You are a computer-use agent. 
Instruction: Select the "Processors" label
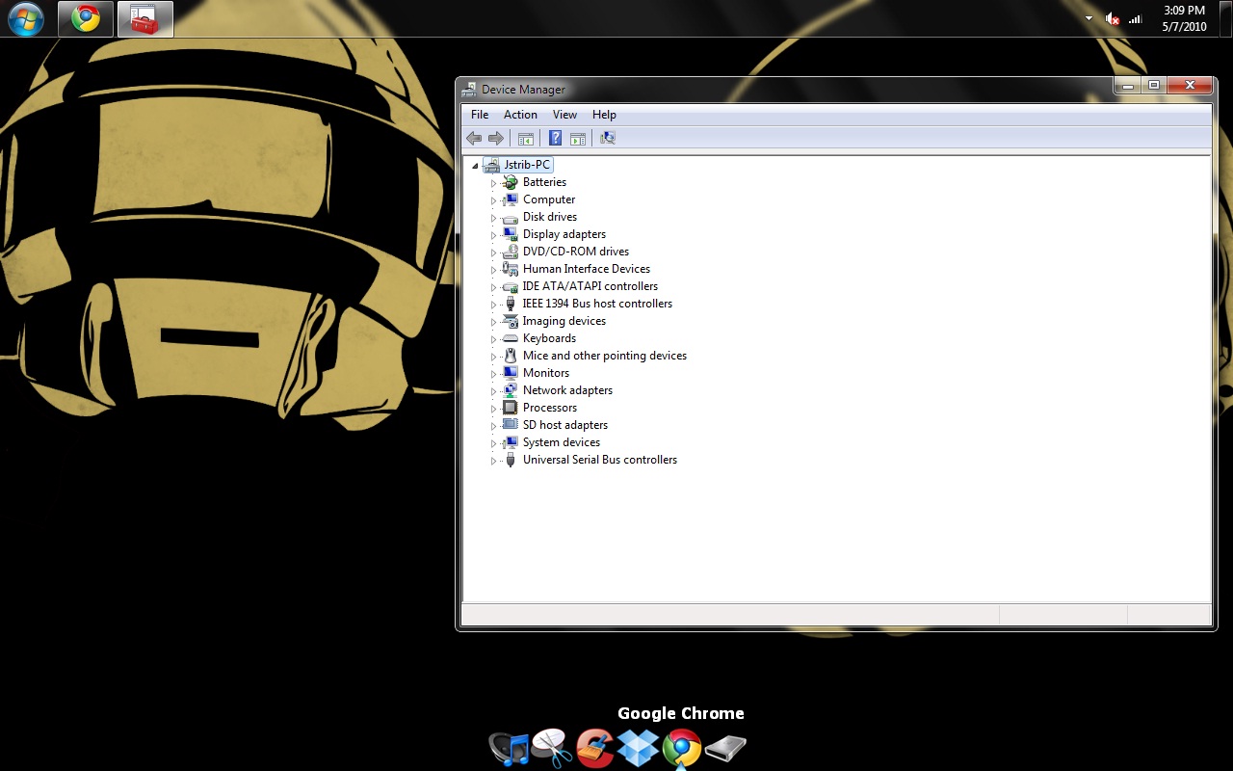(550, 408)
